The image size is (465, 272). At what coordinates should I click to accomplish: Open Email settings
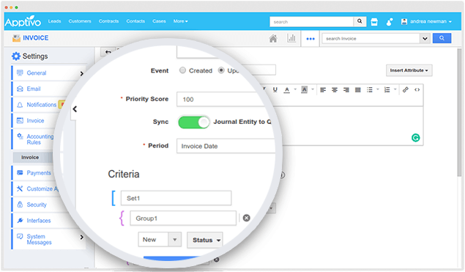point(34,89)
